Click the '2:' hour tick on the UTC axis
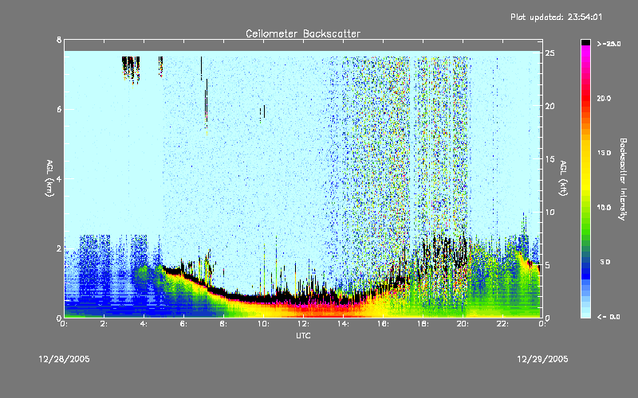 click(x=104, y=324)
